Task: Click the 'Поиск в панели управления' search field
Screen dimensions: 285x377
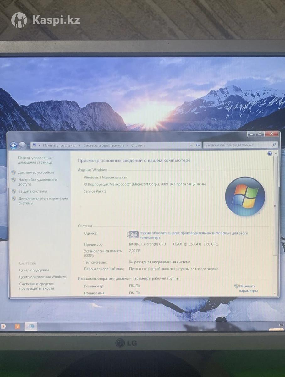Action: [x=238, y=145]
